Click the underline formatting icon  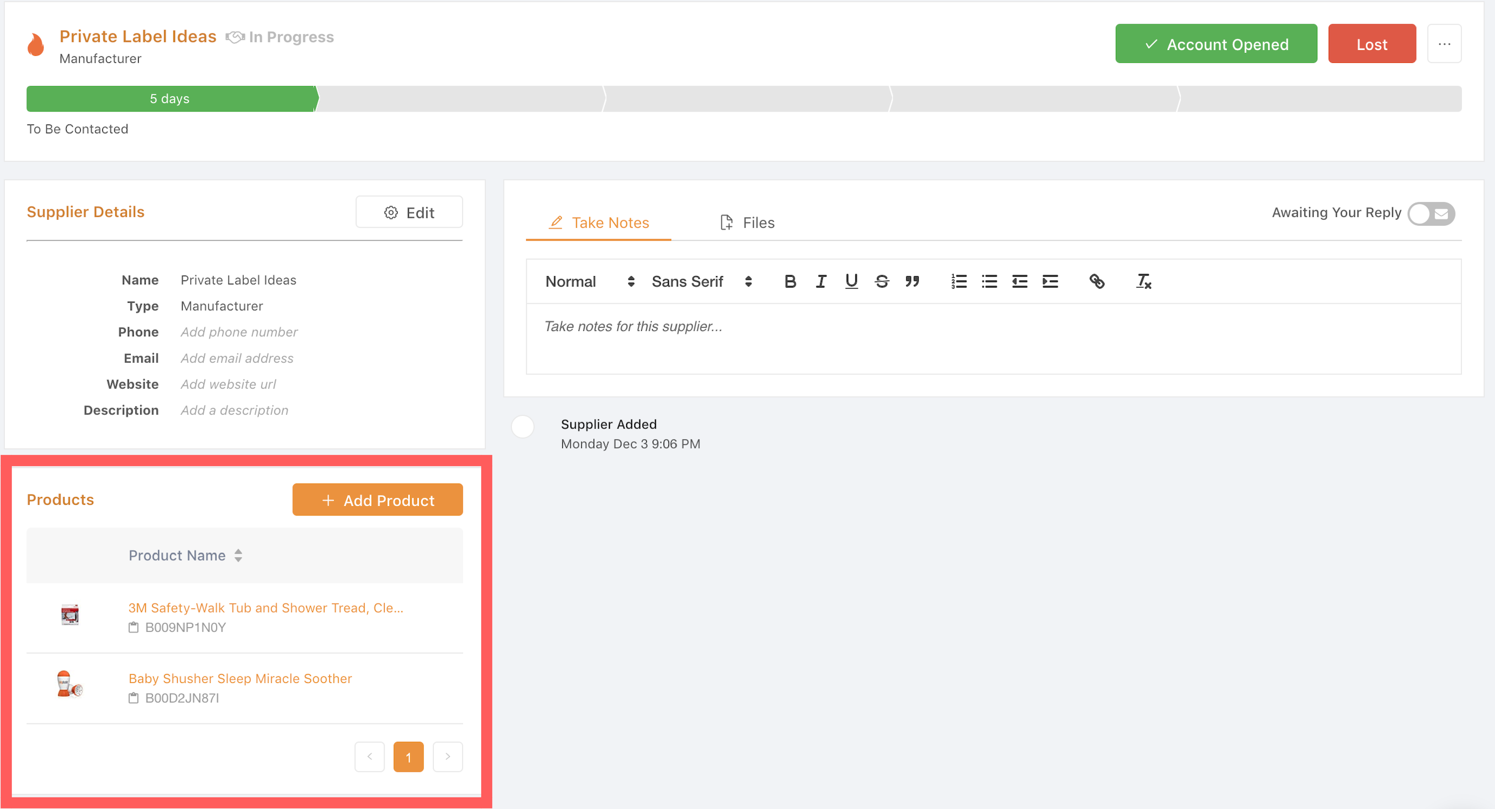click(x=851, y=282)
